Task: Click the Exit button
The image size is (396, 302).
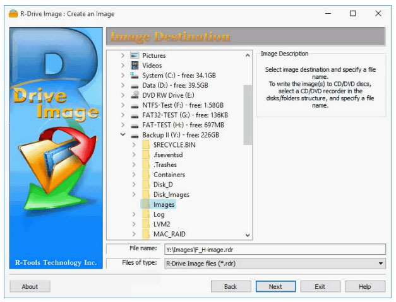Action: (x=320, y=287)
